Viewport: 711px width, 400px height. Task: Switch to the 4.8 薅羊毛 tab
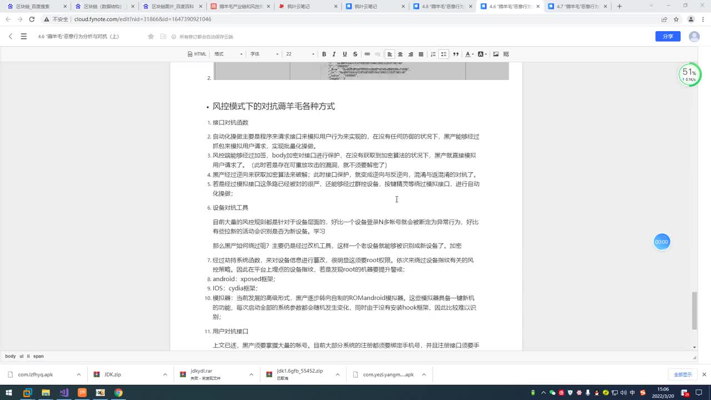pyautogui.click(x=442, y=6)
